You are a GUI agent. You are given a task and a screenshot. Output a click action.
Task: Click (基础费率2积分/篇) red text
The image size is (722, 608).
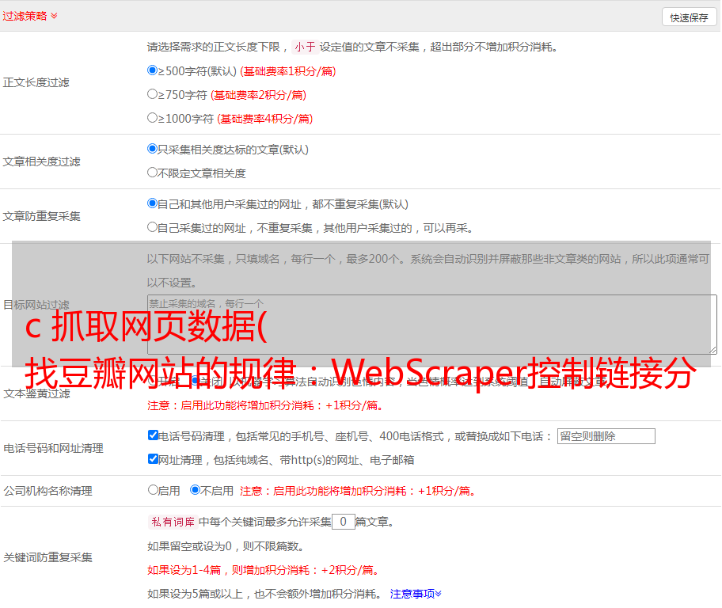(258, 95)
